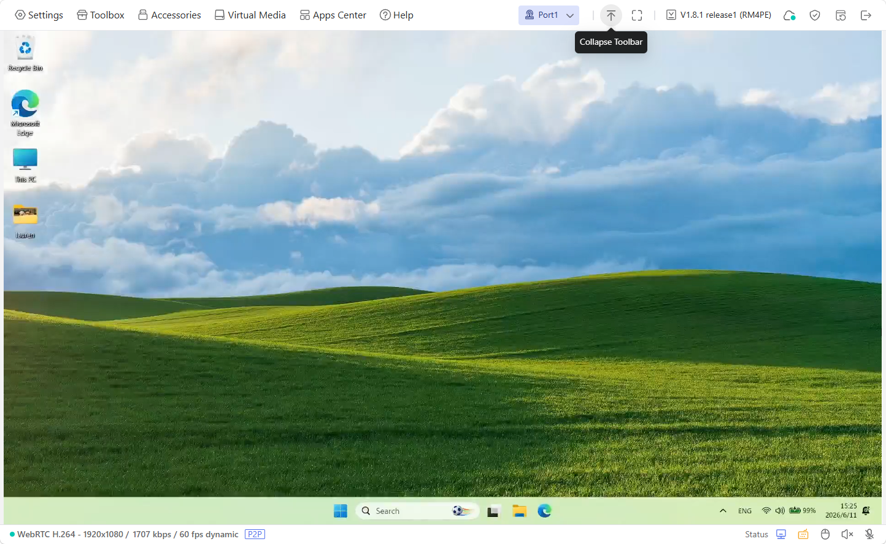Click the green connection status dot
This screenshot has height=544, width=886.
(12, 534)
